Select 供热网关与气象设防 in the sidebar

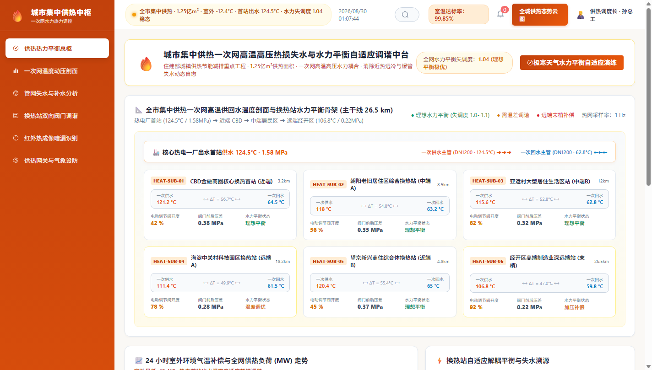[x=57, y=161]
